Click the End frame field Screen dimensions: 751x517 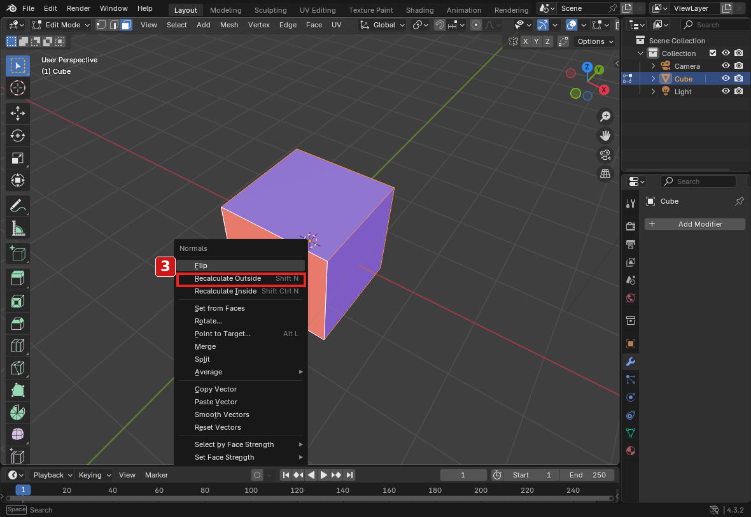587,475
